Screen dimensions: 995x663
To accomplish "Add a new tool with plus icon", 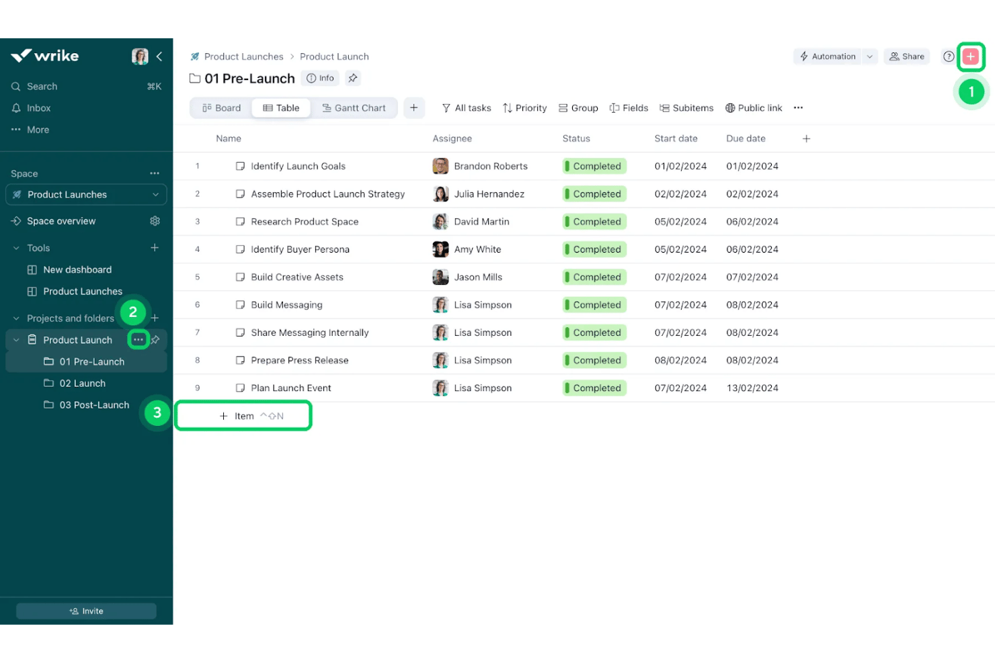I will [155, 248].
